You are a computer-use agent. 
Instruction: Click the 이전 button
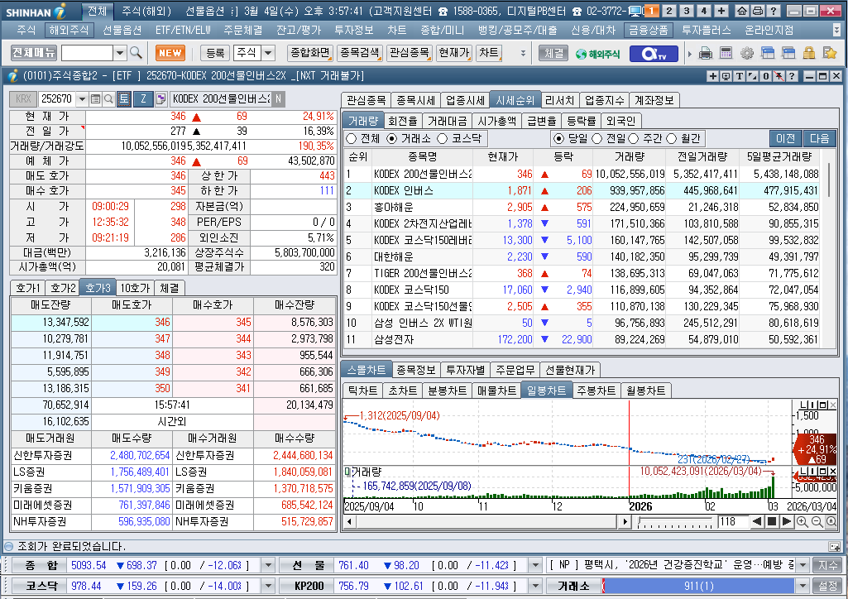[786, 139]
